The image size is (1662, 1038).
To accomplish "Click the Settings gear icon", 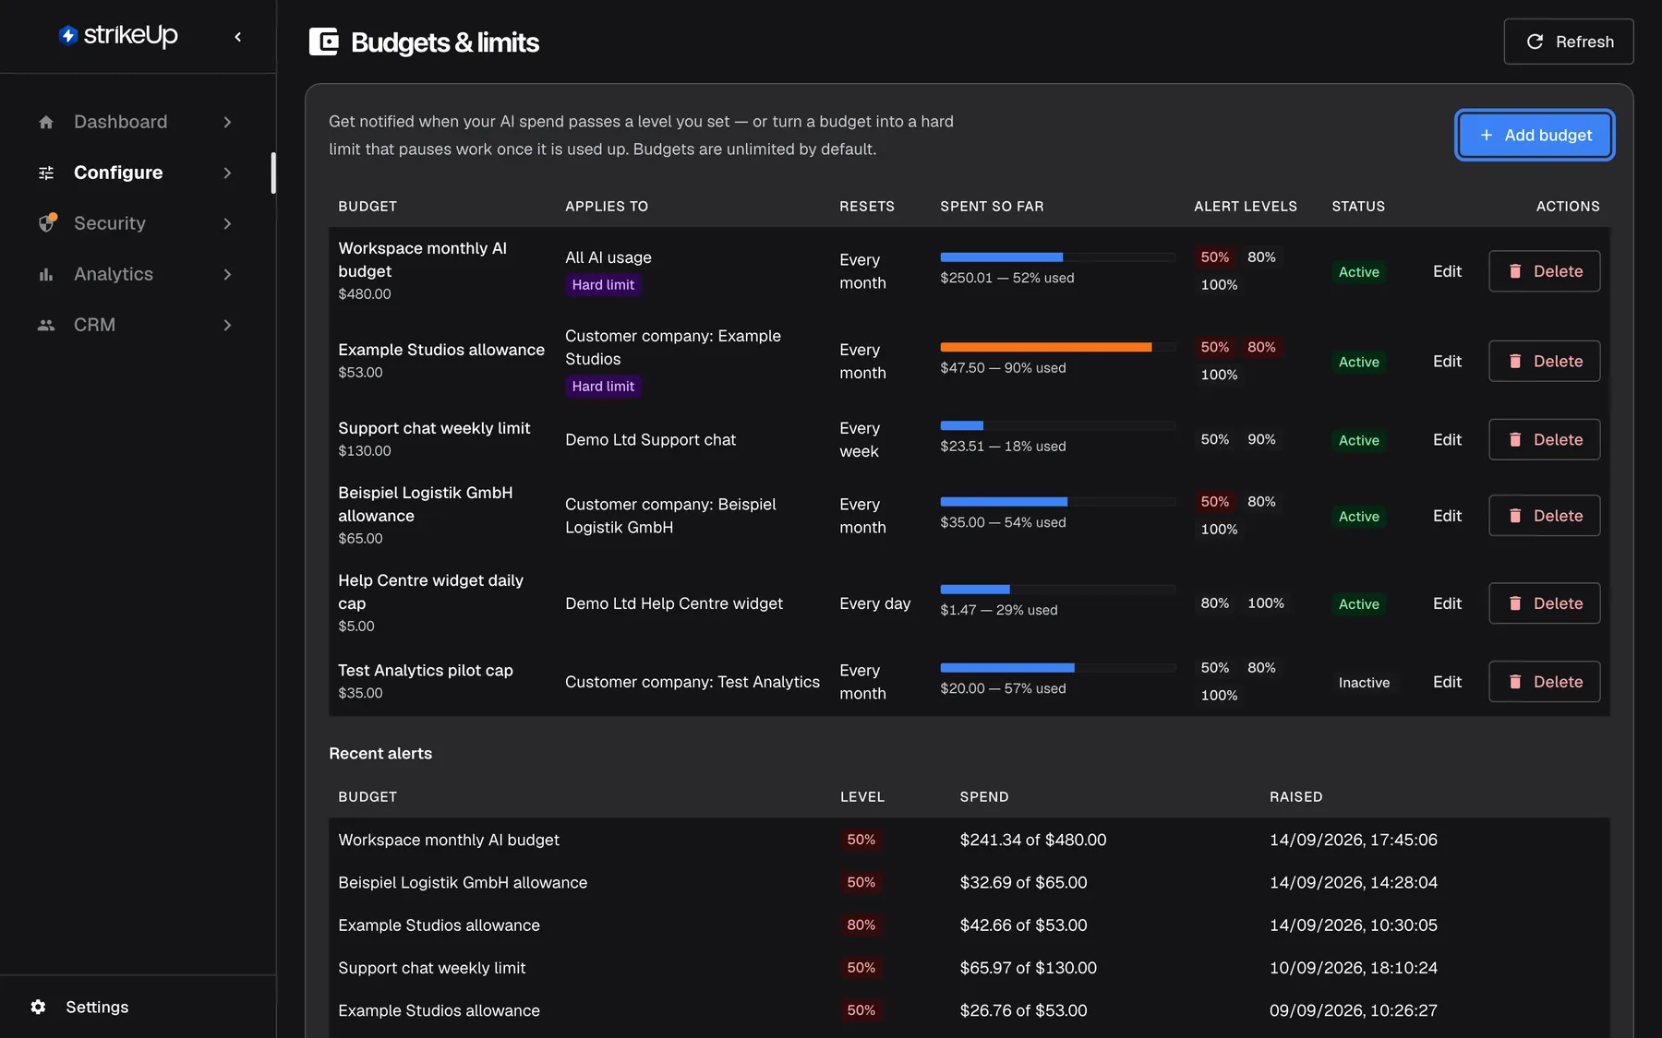I will [38, 1007].
